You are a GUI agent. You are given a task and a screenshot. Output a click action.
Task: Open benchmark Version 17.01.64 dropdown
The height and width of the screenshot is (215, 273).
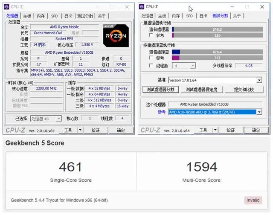215,80
